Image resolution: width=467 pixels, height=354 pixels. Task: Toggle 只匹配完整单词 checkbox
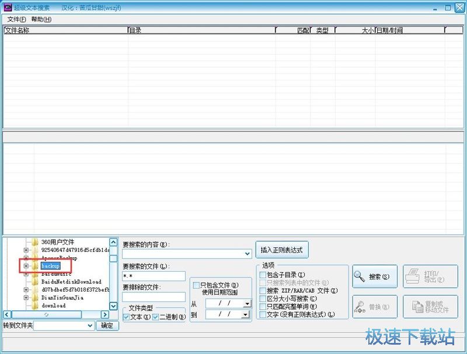point(263,307)
